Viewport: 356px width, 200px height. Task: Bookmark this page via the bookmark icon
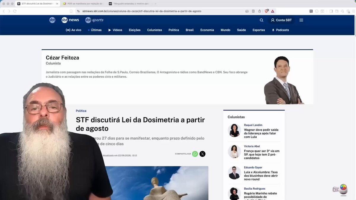tap(71, 11)
